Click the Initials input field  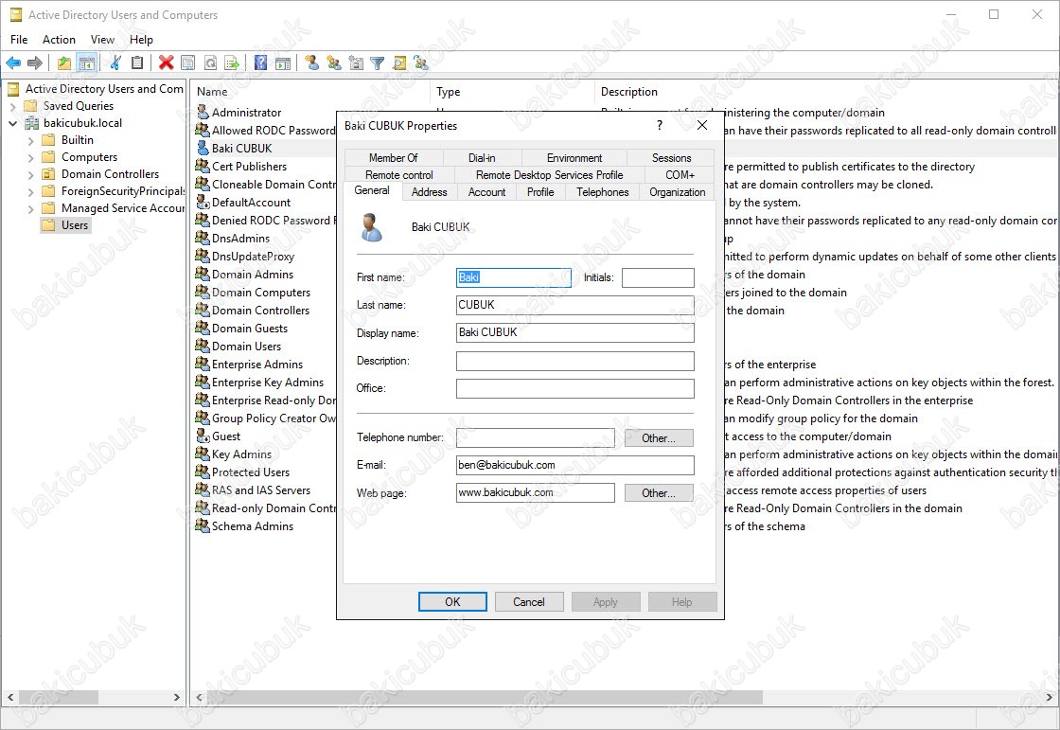point(658,277)
